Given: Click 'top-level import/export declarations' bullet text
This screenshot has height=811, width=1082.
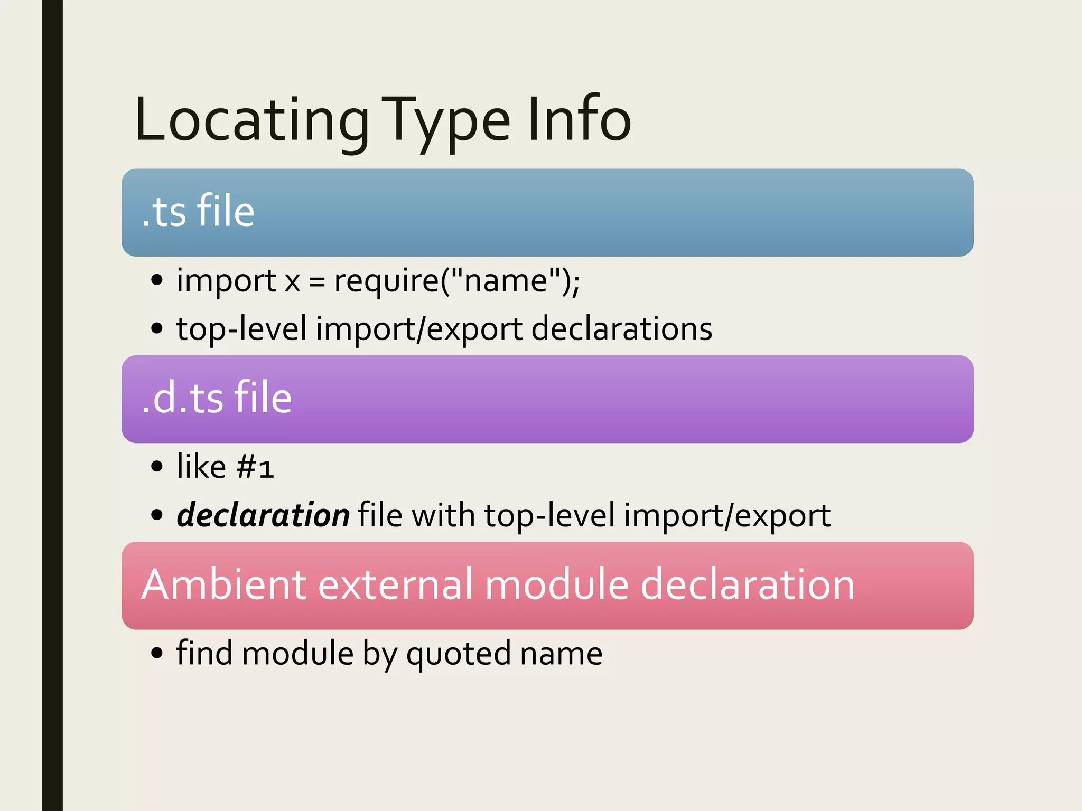Looking at the screenshot, I should pyautogui.click(x=444, y=328).
